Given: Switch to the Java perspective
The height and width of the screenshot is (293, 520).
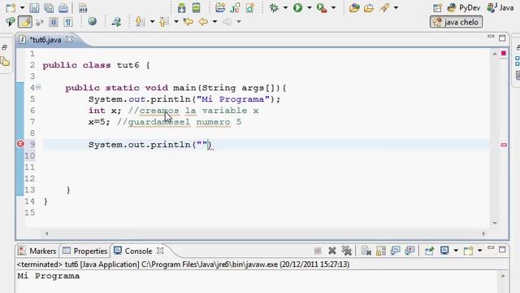Looking at the screenshot, I should coord(500,7).
